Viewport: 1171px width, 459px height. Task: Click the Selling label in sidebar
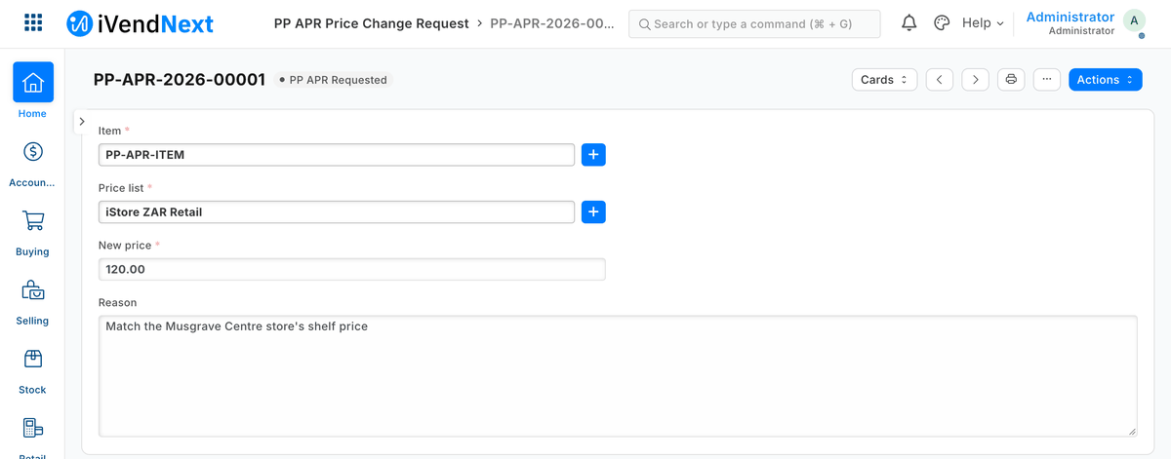32,321
